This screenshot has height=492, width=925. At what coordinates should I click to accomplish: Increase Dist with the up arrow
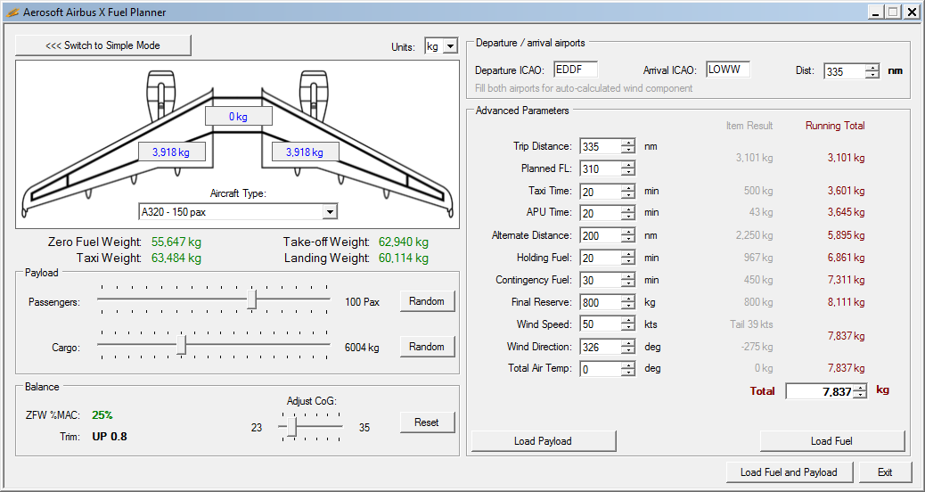pos(872,69)
